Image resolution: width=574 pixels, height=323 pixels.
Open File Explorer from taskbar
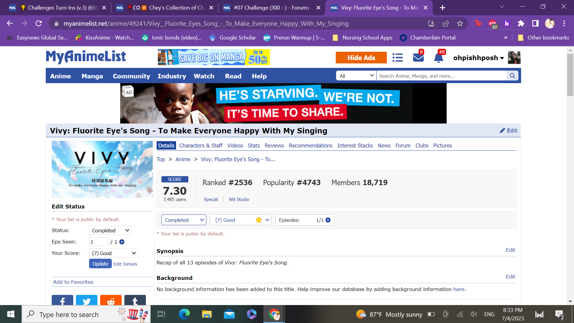click(207, 314)
